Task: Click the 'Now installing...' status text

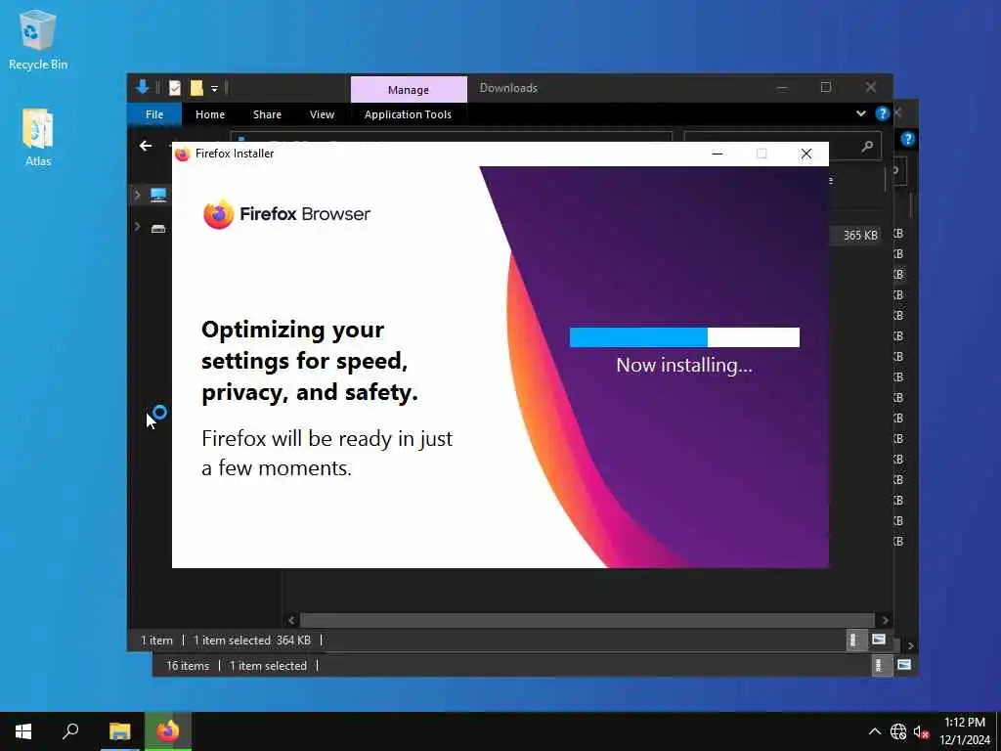Action: point(684,366)
